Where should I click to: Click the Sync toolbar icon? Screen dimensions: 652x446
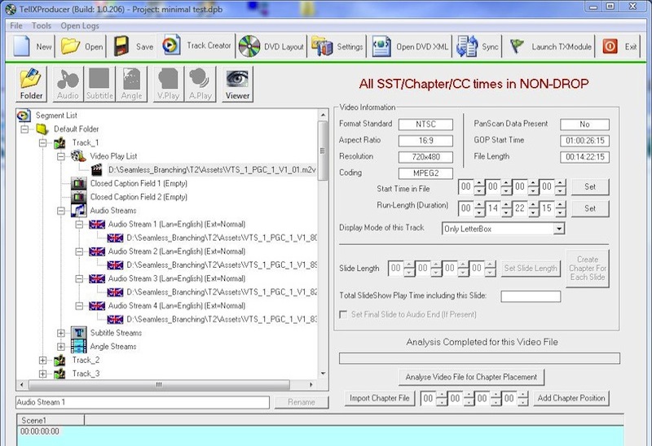[x=478, y=46]
